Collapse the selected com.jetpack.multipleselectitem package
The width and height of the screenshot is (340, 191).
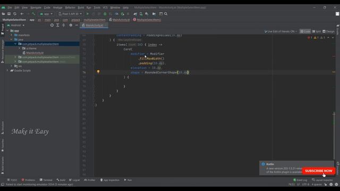tap(15, 44)
